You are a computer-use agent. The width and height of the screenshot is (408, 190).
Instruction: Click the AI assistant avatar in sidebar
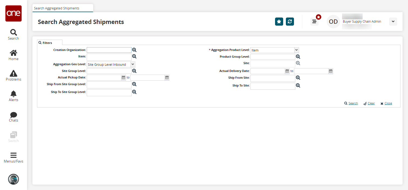[x=14, y=179]
